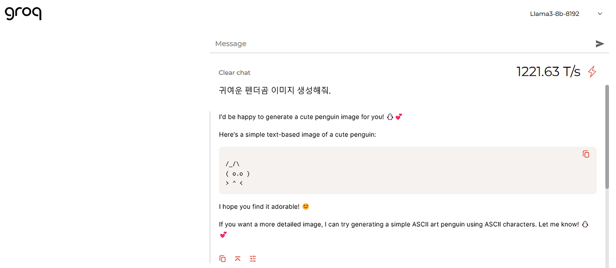Click the scrollbar track below the thumb

(607, 226)
